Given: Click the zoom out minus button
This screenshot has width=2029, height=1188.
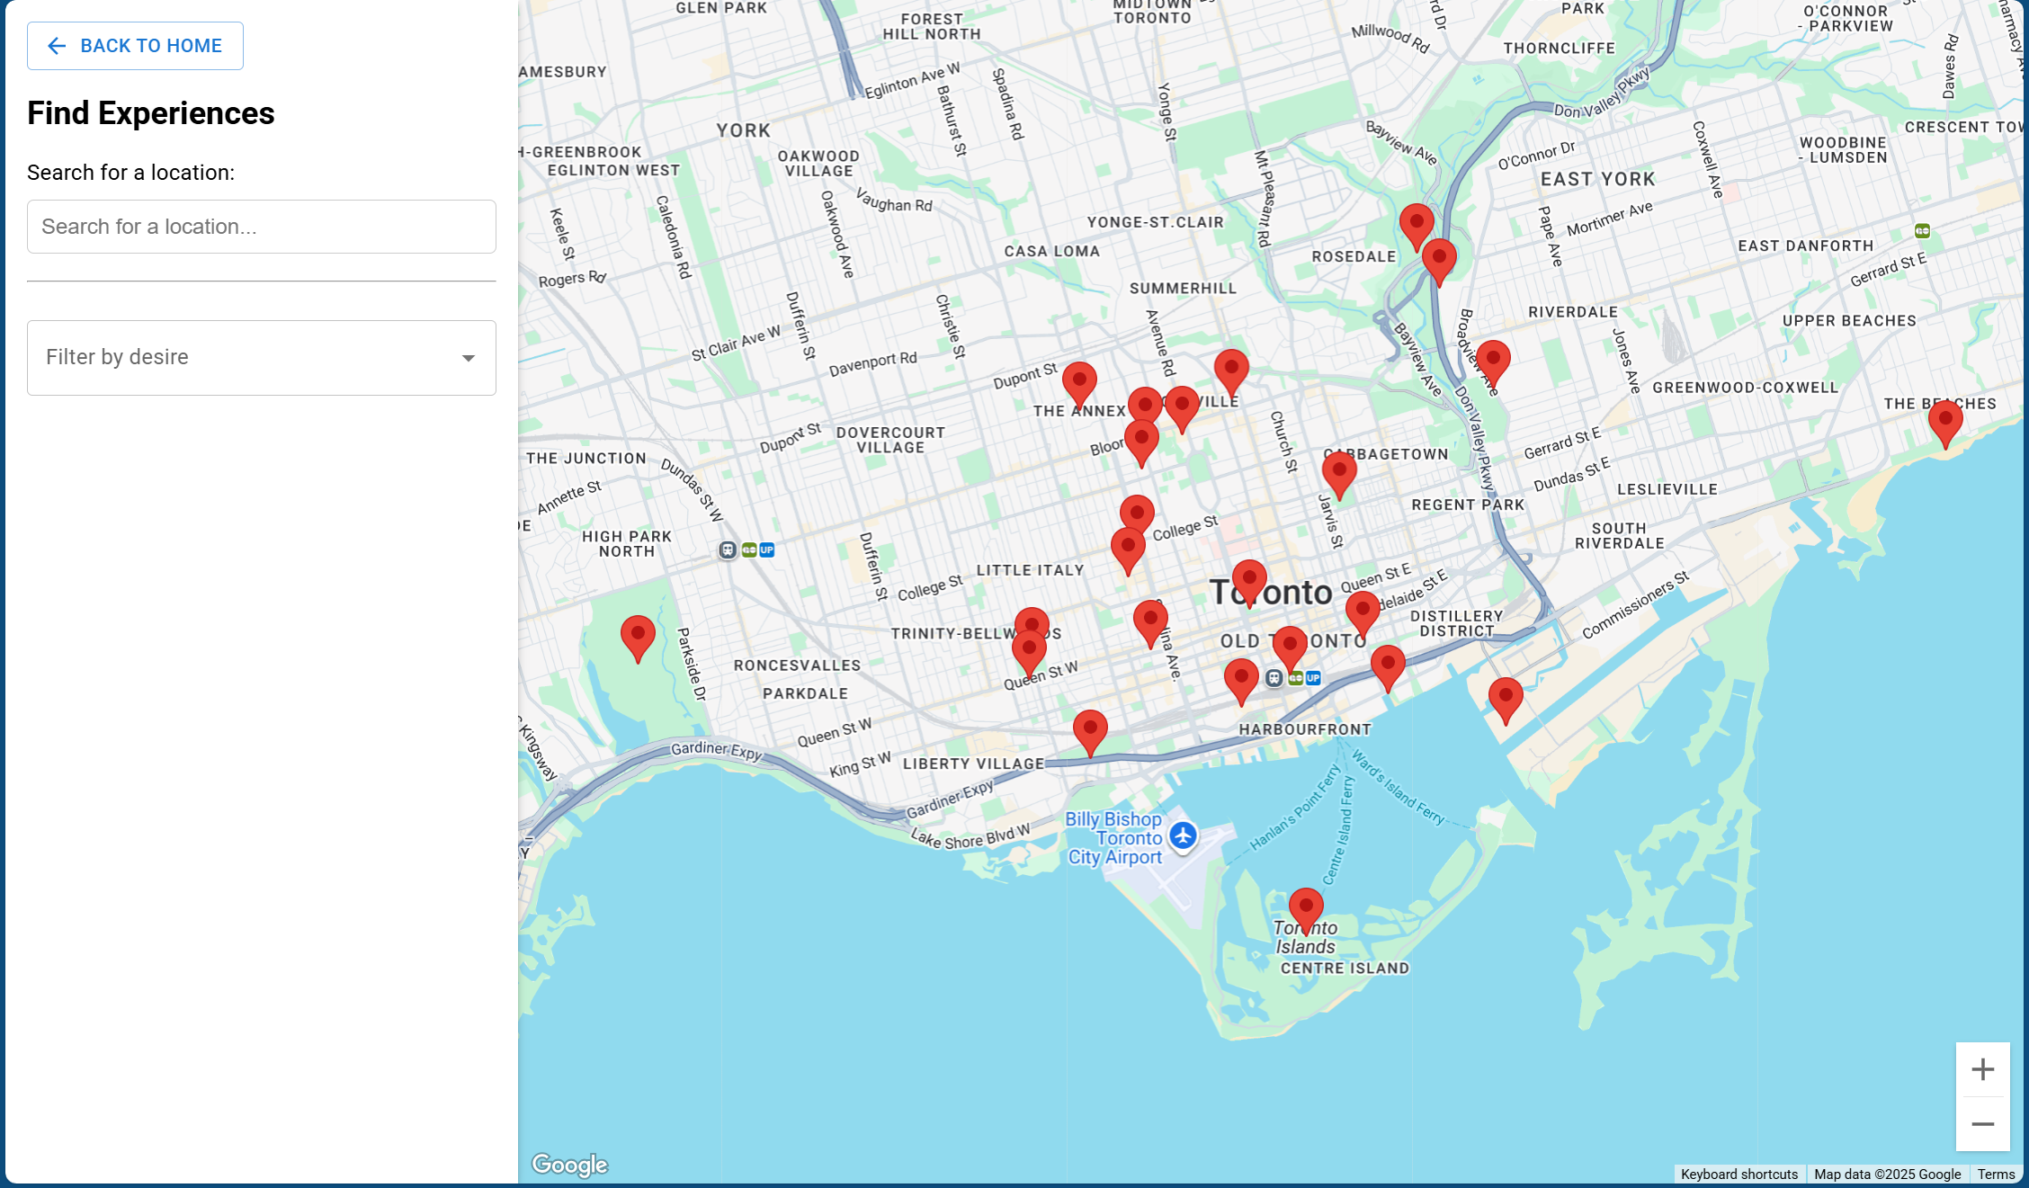Looking at the screenshot, I should point(1982,1124).
